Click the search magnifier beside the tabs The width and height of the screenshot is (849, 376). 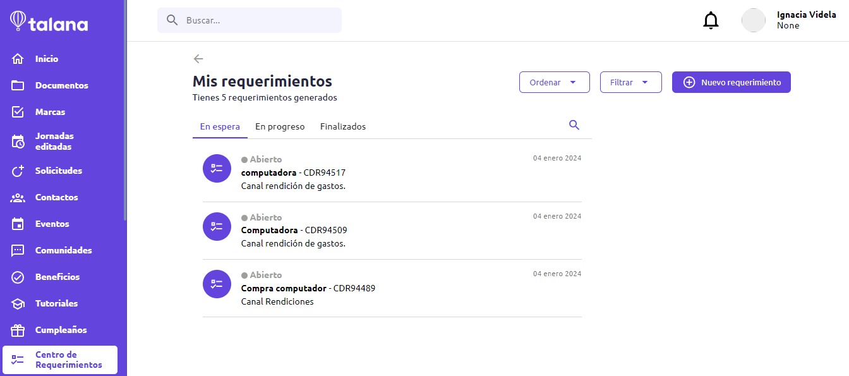[574, 125]
